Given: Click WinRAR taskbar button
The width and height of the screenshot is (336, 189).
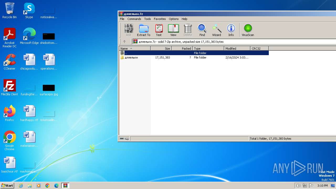Looking at the screenshot, I should tap(65, 186).
